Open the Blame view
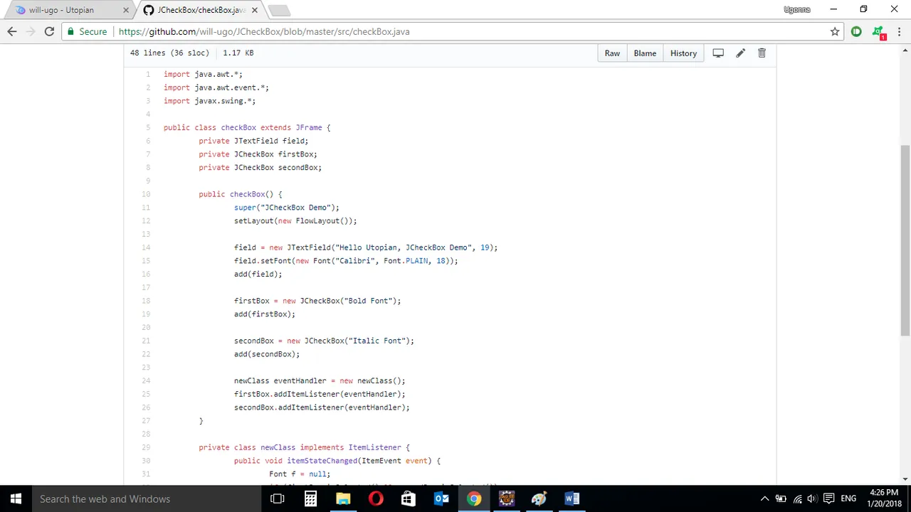Screen dimensions: 911x512 pyautogui.click(x=645, y=53)
